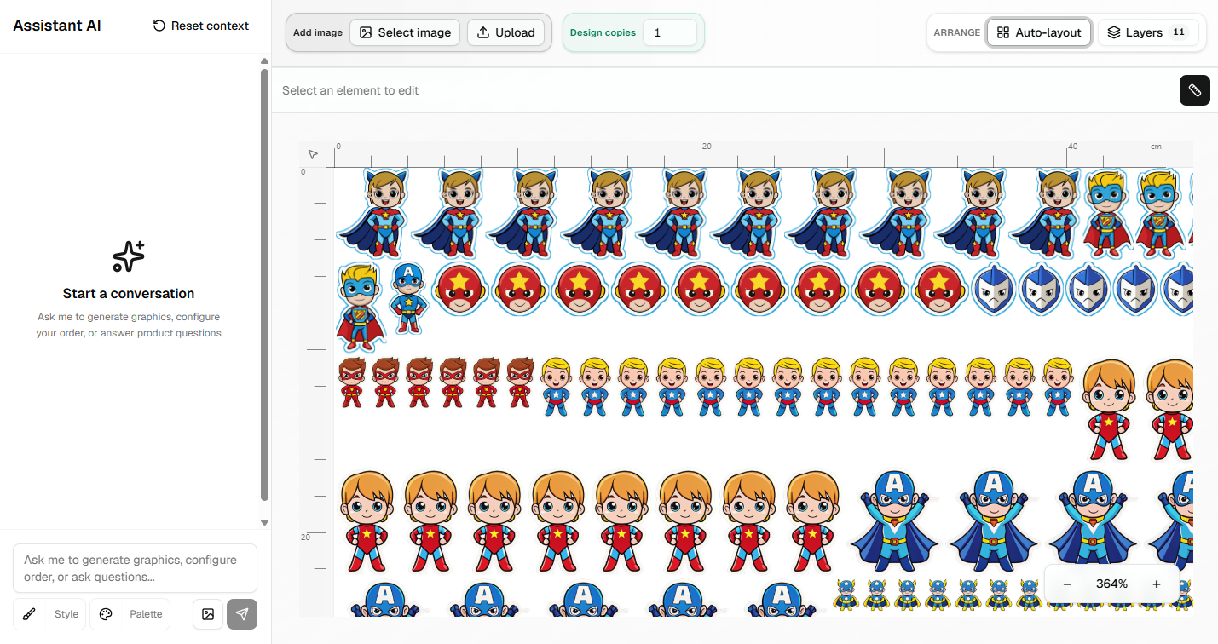This screenshot has width=1218, height=644.
Task: Select the red star mask sticker
Action: 460,289
